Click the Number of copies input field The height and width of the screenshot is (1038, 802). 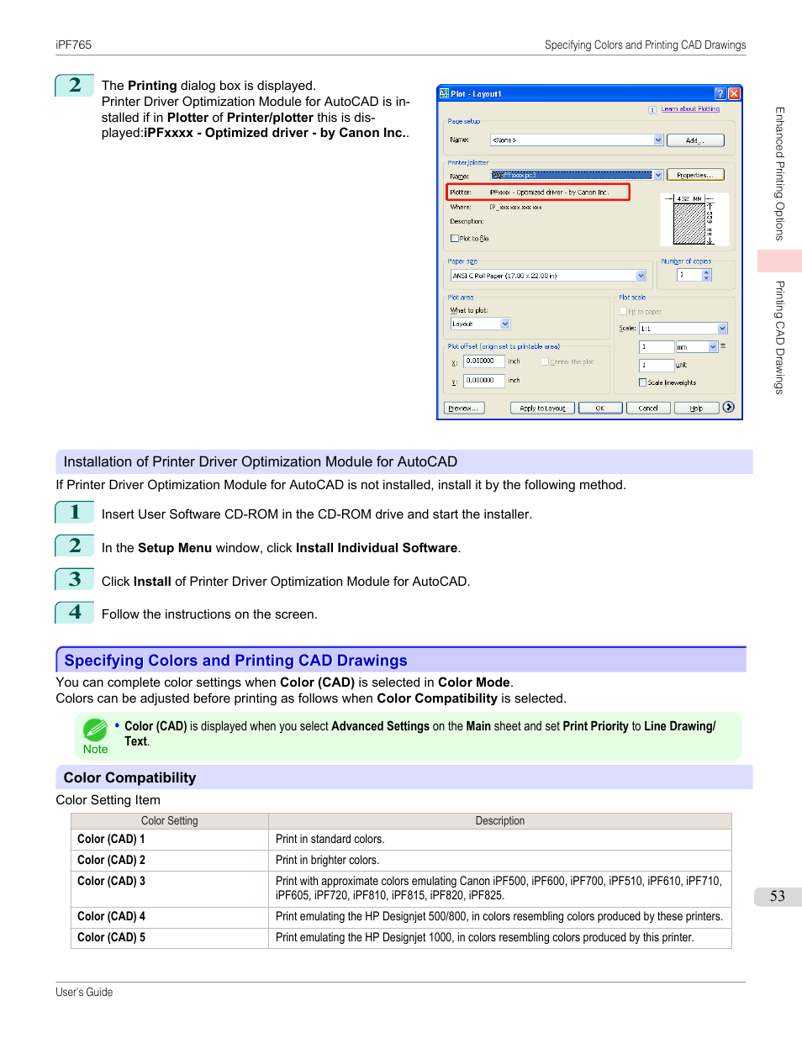(689, 275)
